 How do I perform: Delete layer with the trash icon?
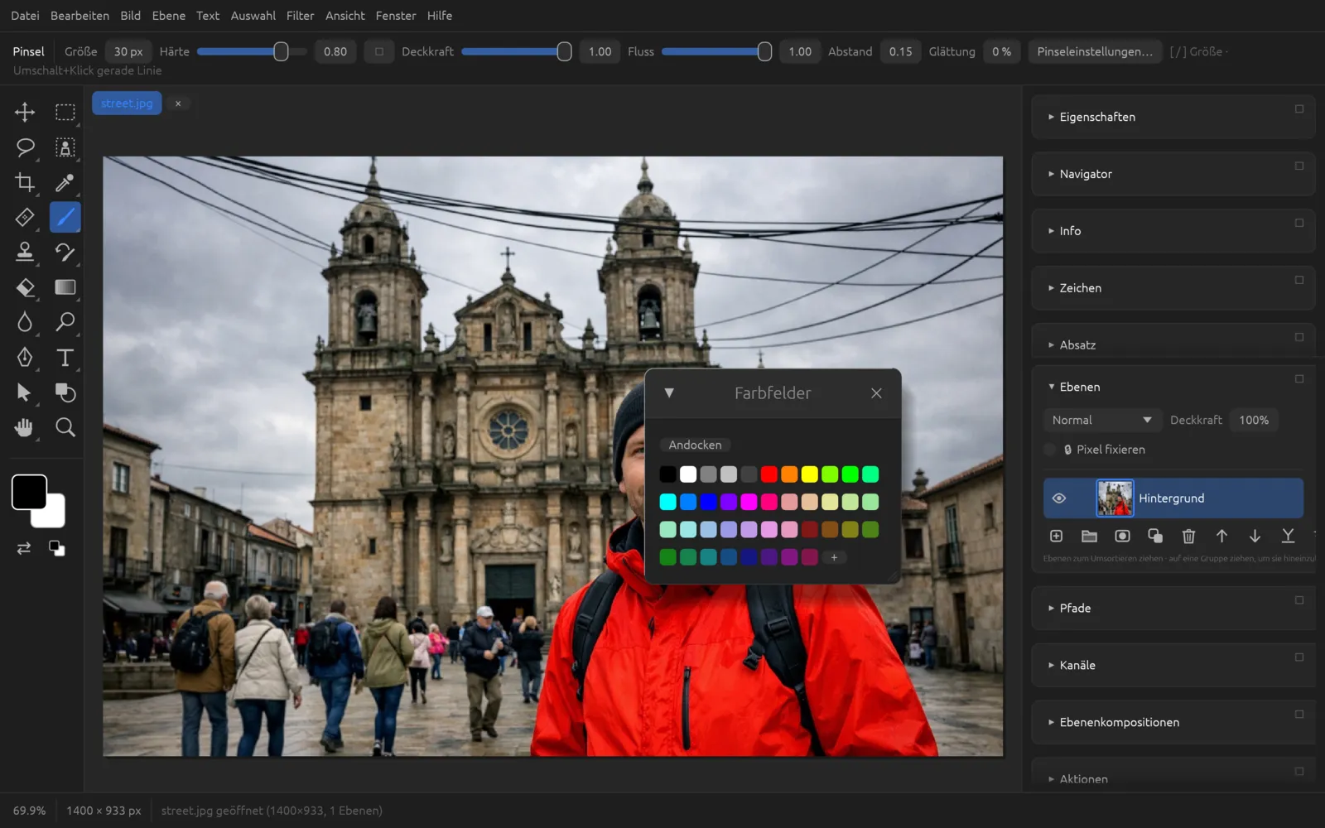1188,537
